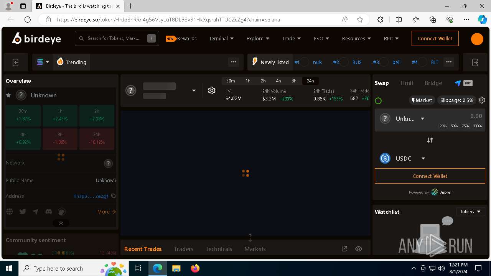This screenshot has height=276, width=491.
Task: Set amount to 25%
Action: [443, 126]
